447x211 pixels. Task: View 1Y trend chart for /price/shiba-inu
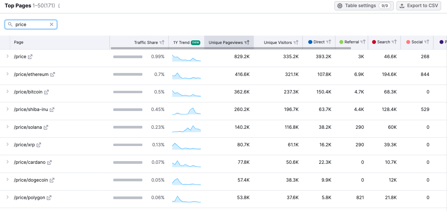tap(187, 111)
